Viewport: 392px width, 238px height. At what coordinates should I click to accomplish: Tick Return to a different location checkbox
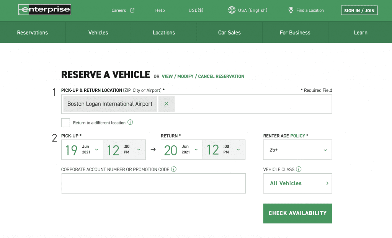[65, 123]
